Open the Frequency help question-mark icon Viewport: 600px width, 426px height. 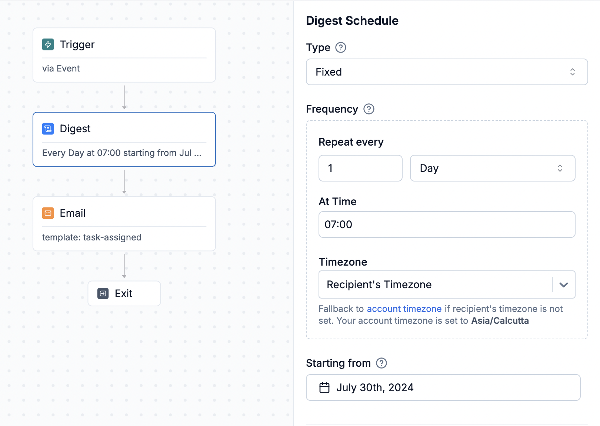pyautogui.click(x=369, y=109)
